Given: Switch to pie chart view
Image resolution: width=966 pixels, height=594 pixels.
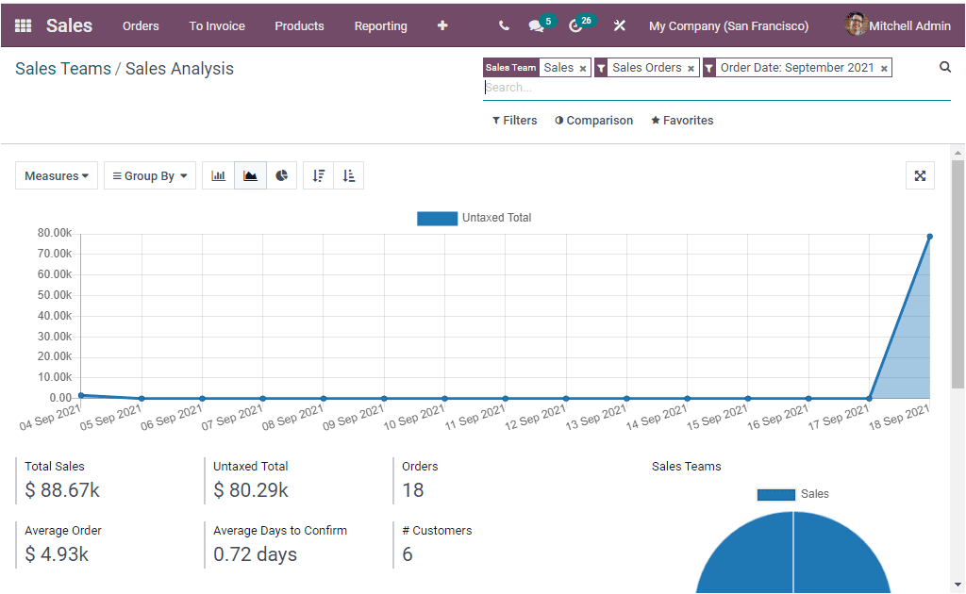Looking at the screenshot, I should pyautogui.click(x=281, y=175).
